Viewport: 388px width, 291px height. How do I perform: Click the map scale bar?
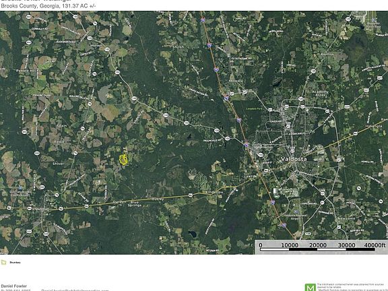coord(317,249)
